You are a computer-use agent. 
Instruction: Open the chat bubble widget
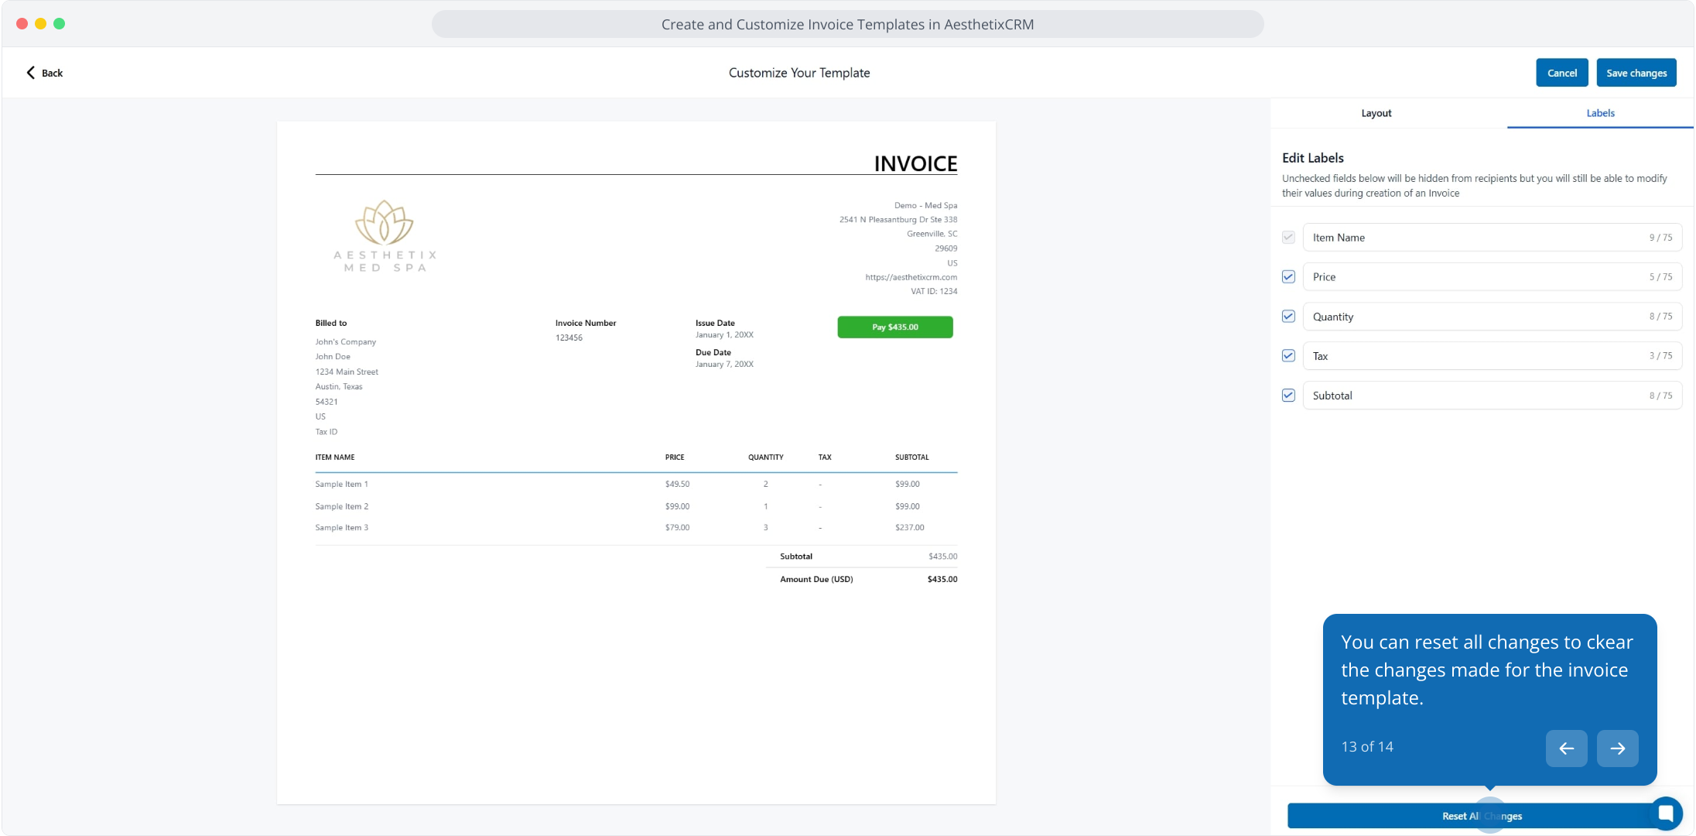(1665, 814)
